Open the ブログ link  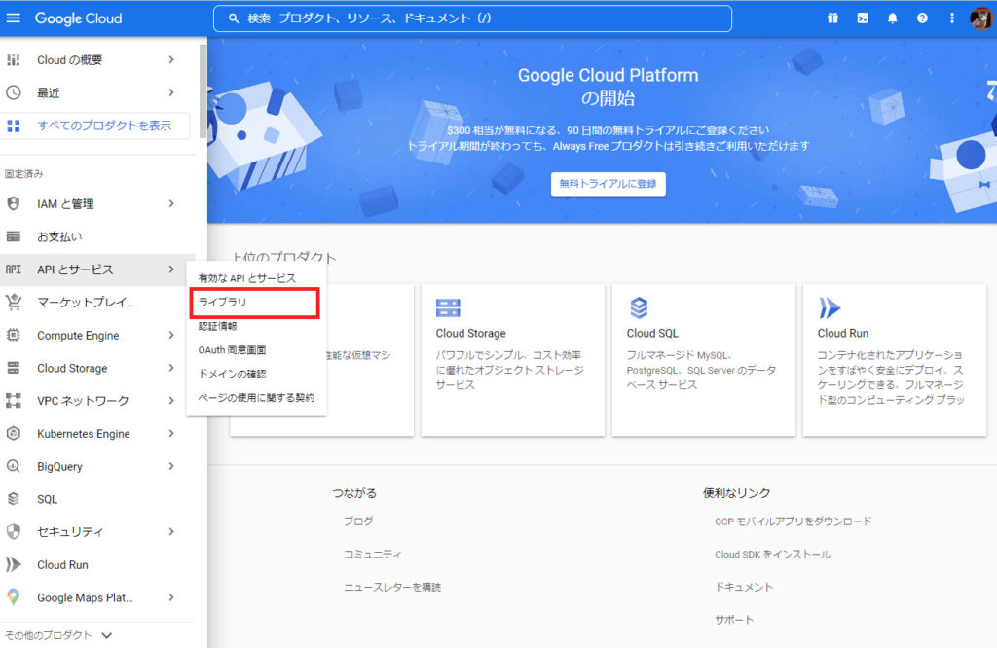358,521
